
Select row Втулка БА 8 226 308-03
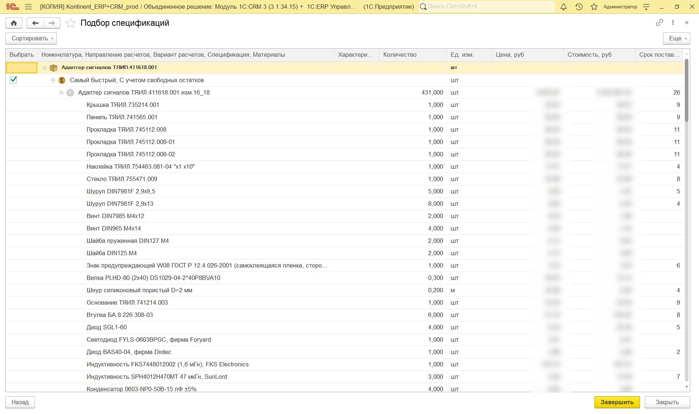pos(345,315)
